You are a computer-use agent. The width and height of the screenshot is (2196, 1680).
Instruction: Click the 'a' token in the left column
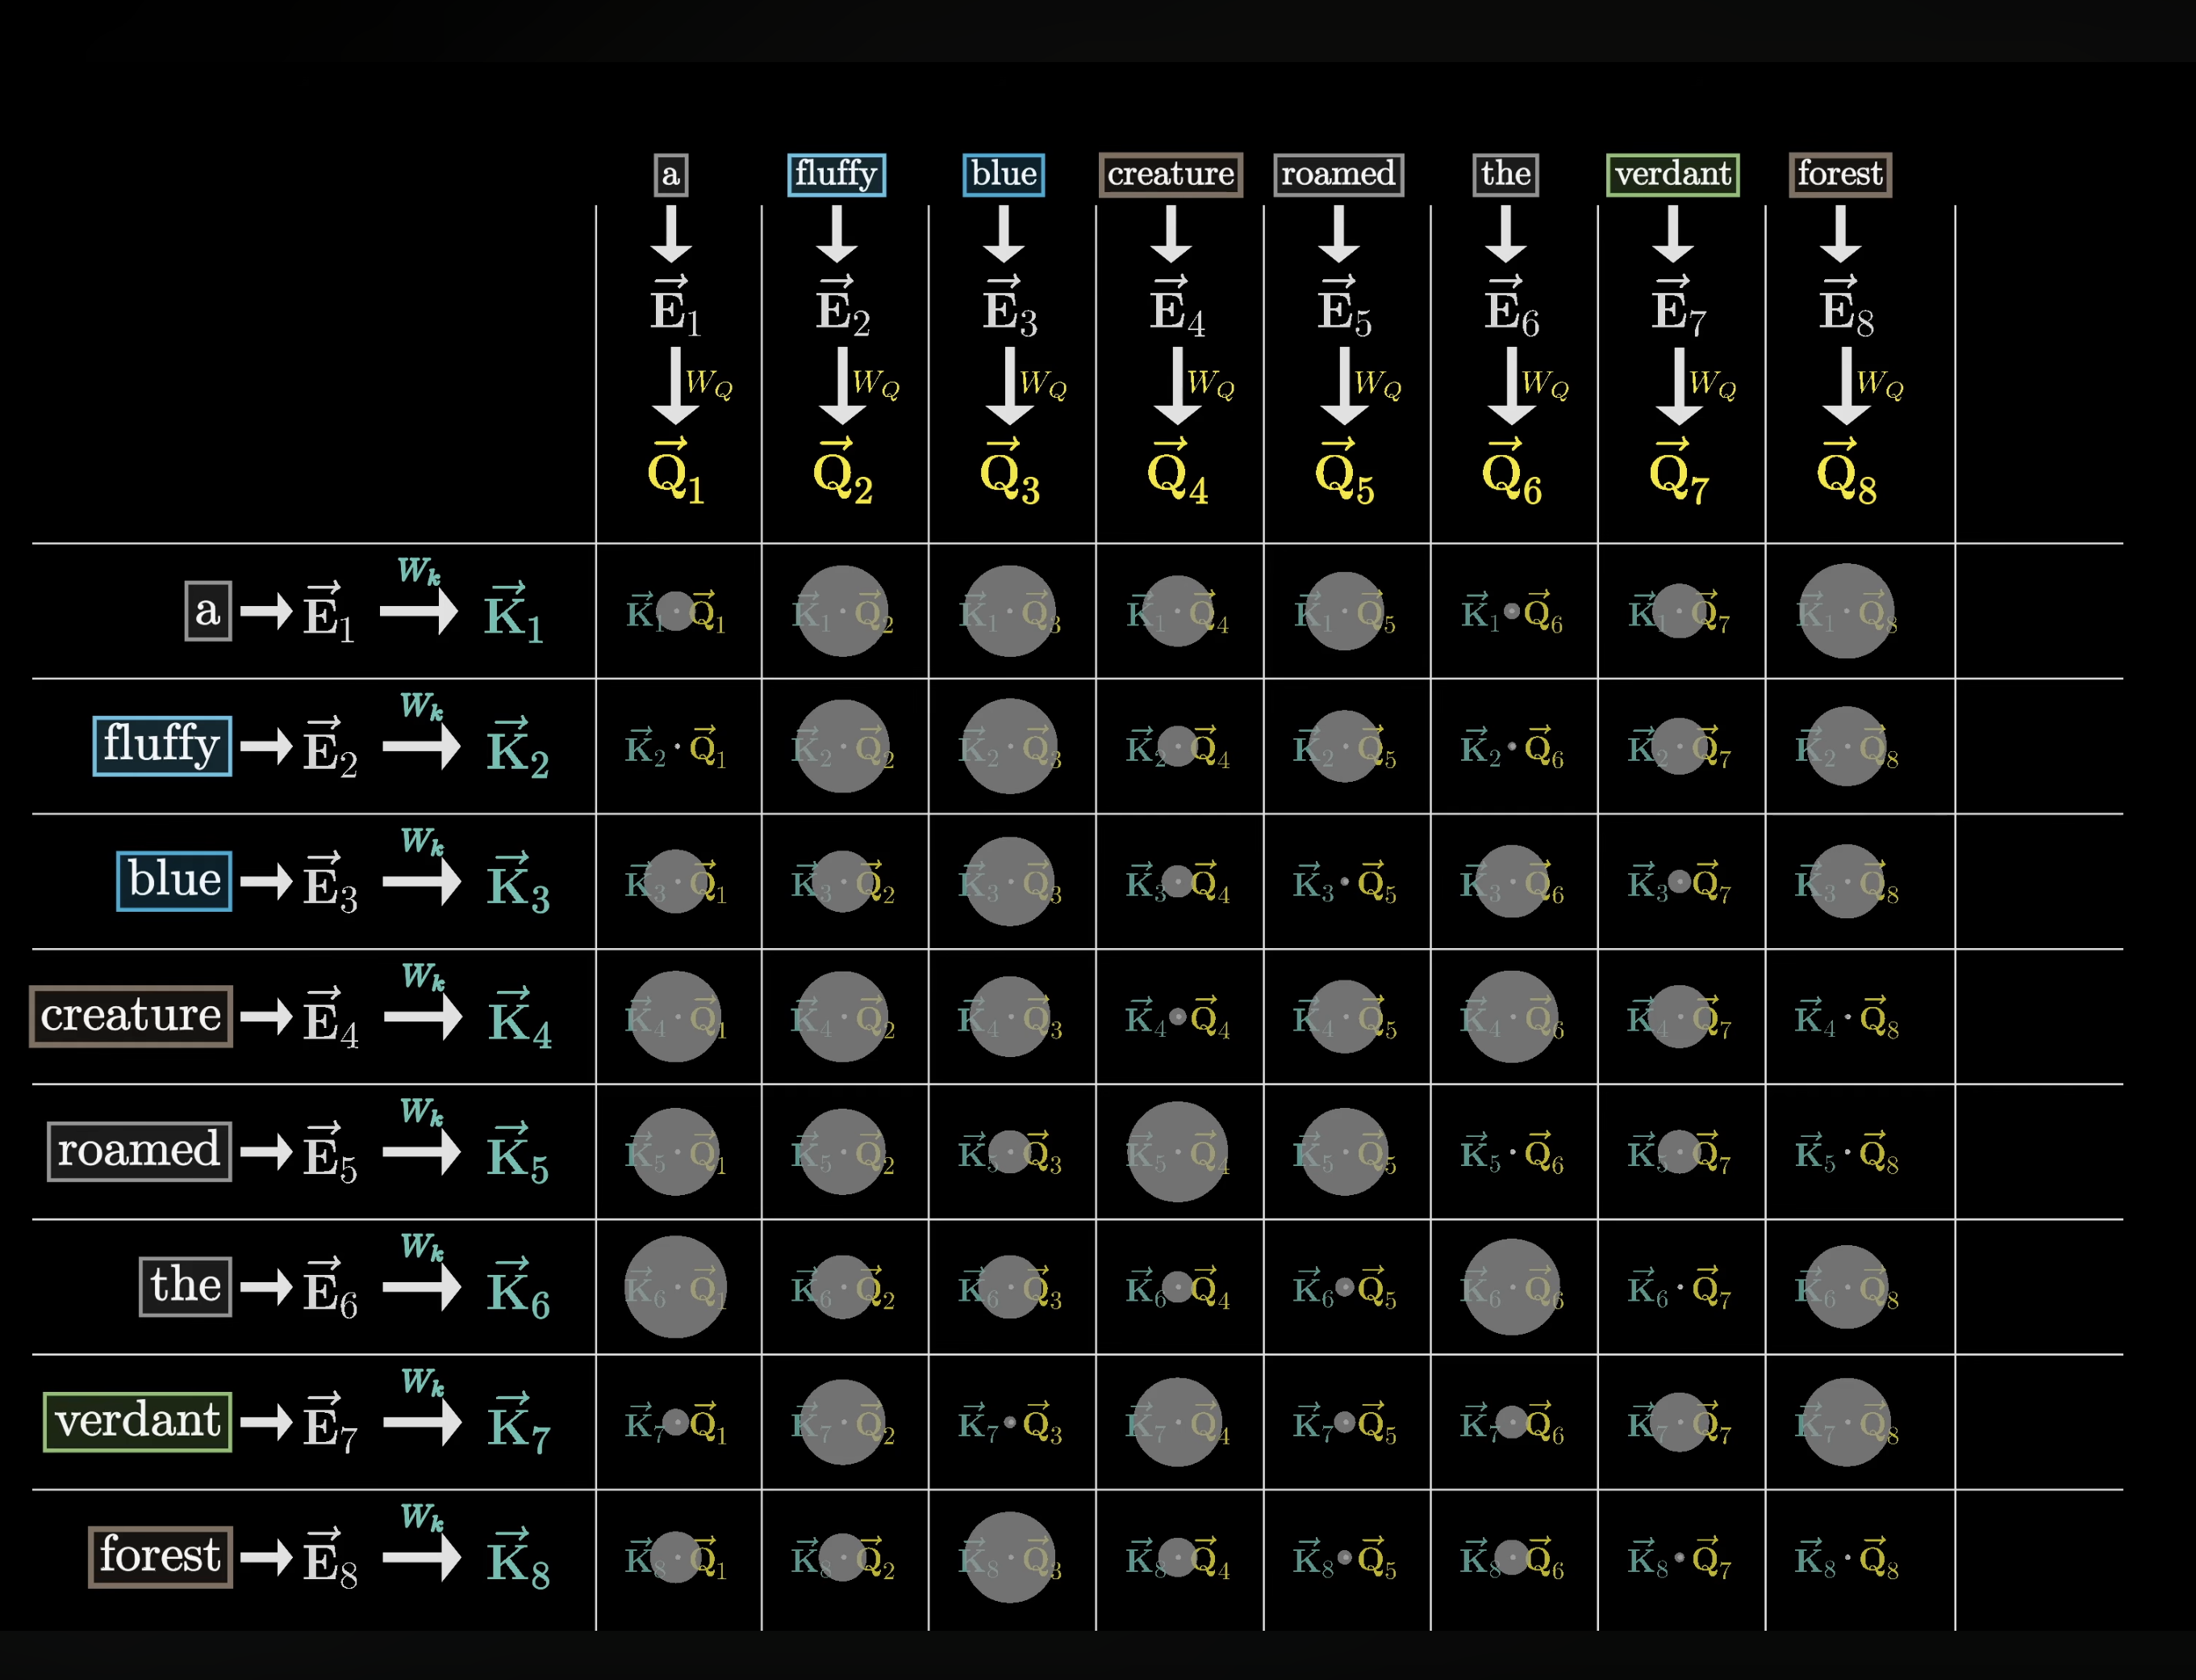[x=208, y=610]
